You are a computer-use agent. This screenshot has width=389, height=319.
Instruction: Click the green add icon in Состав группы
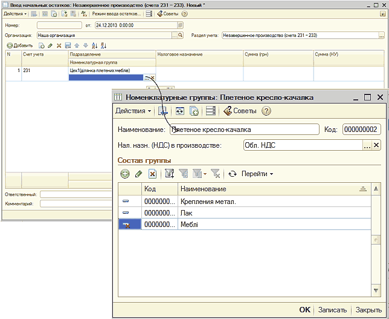click(125, 174)
